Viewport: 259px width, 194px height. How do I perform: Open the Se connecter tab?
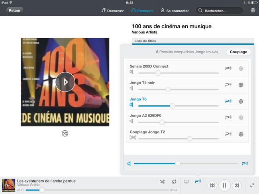click(175, 11)
